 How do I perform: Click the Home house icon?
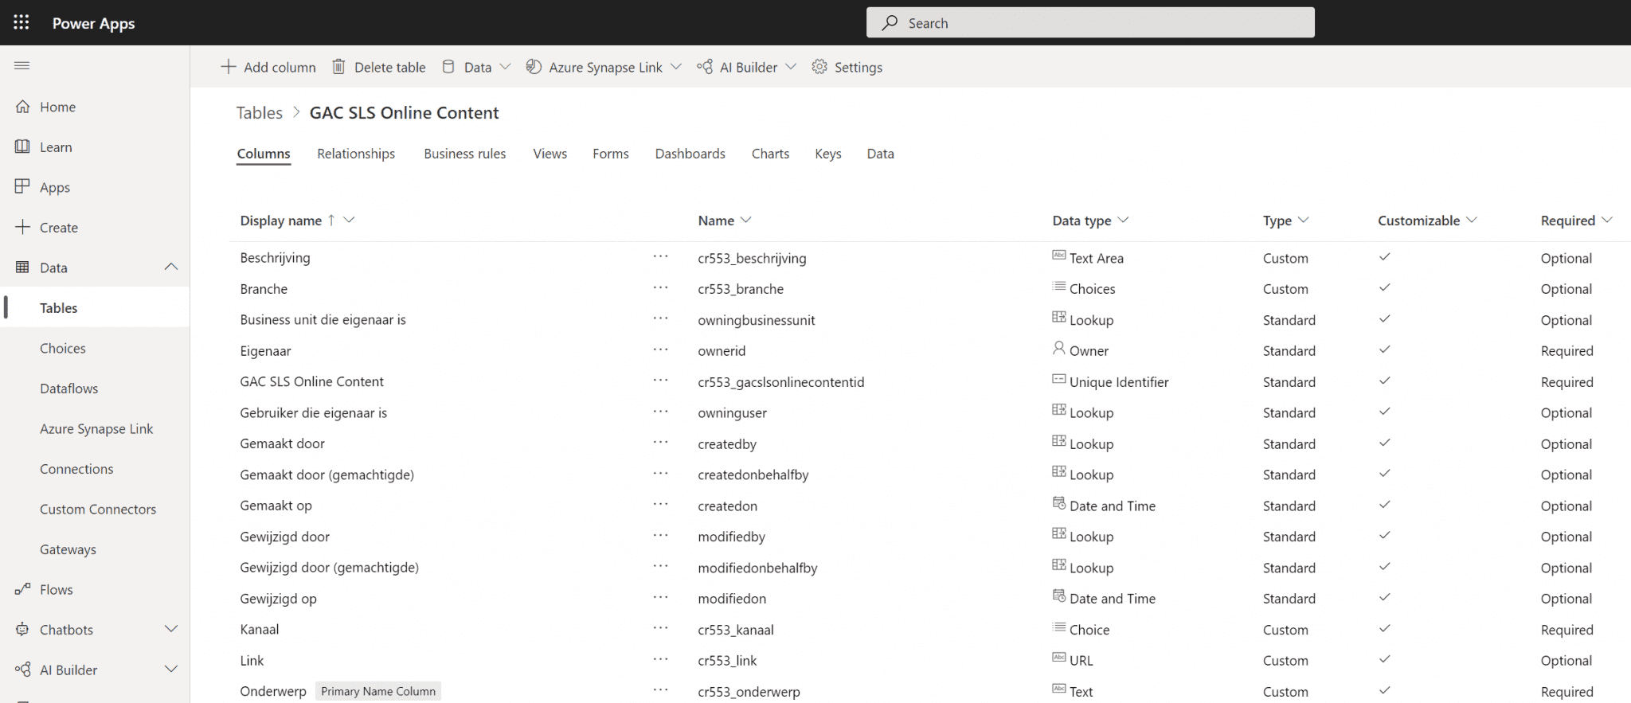pos(22,107)
